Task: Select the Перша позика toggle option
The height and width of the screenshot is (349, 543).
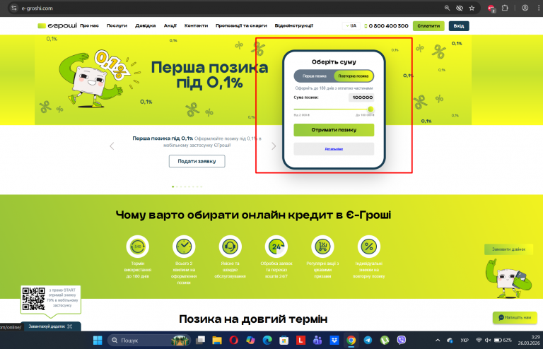Action: [x=314, y=76]
